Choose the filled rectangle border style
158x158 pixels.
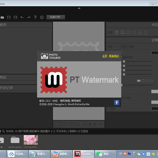(139, 81)
